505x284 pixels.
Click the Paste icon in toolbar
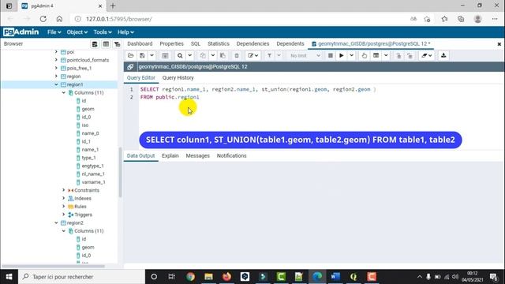click(x=223, y=56)
